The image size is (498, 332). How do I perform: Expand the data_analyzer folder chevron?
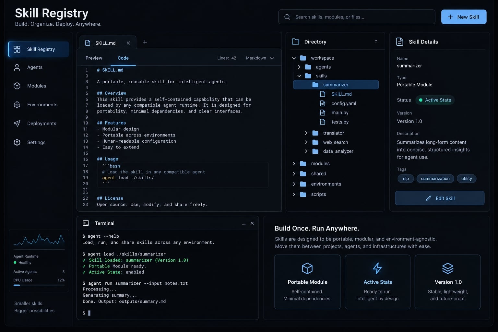pyautogui.click(x=306, y=151)
